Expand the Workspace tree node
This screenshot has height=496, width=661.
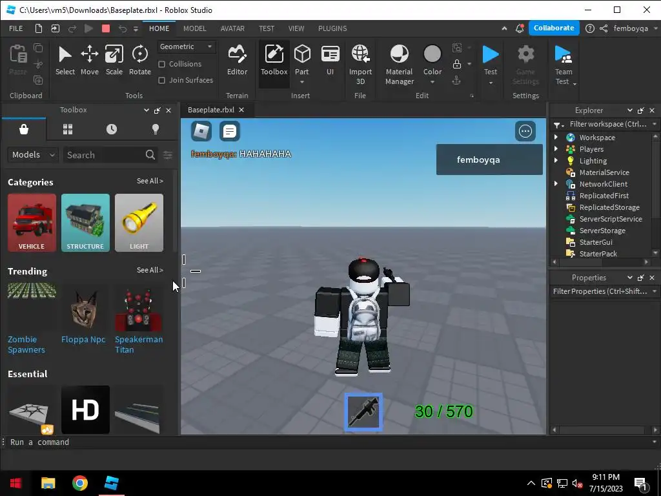[x=556, y=137]
